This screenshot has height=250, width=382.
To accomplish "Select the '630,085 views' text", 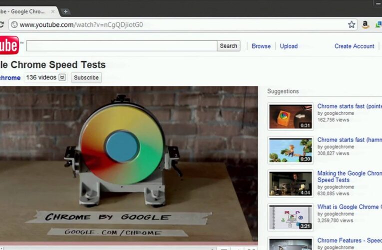I will pos(333,193).
